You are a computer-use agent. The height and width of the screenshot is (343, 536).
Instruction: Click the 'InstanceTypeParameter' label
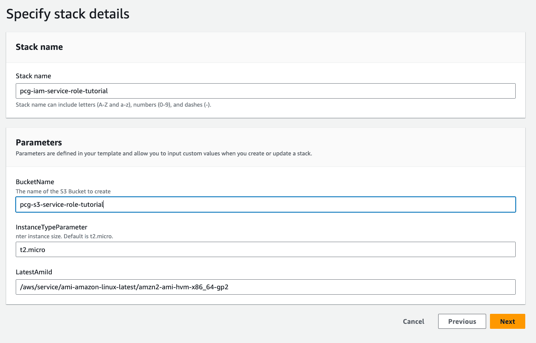pyautogui.click(x=51, y=227)
